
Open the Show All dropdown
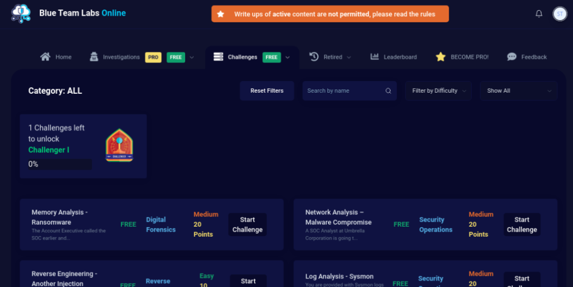coord(518,91)
